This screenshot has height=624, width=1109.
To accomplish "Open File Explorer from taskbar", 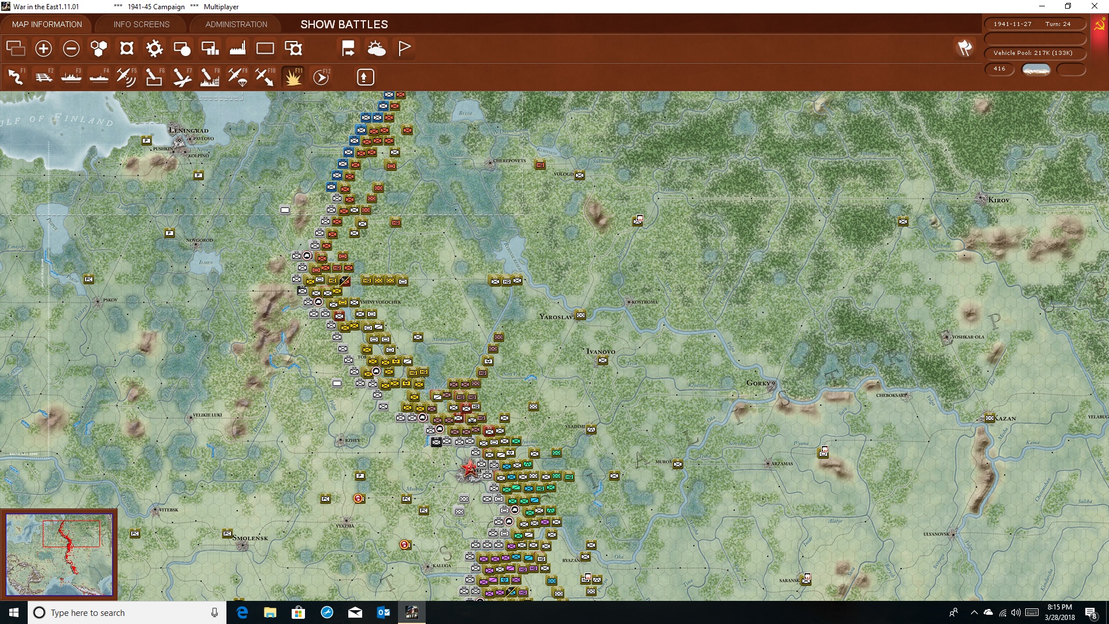I will (x=270, y=612).
